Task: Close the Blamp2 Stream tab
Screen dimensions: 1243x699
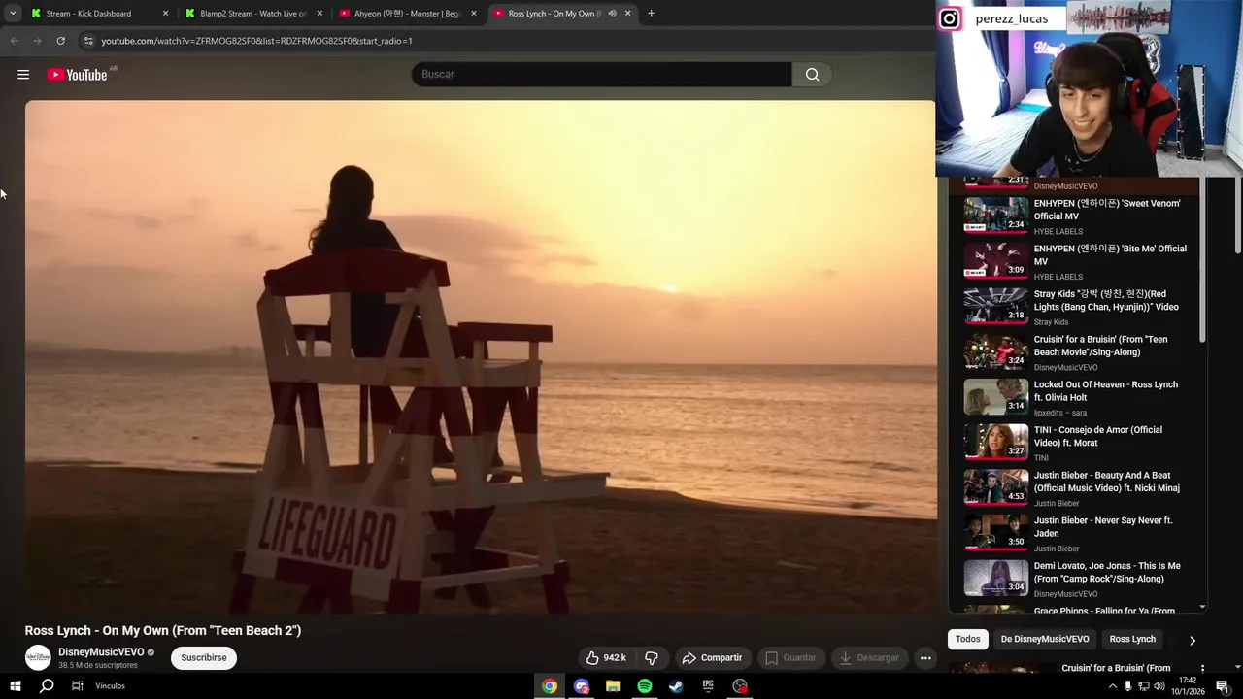Action: click(319, 14)
